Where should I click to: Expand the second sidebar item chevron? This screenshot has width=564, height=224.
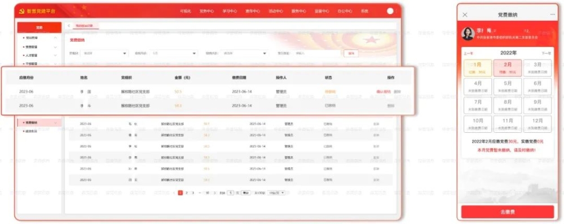55,47
